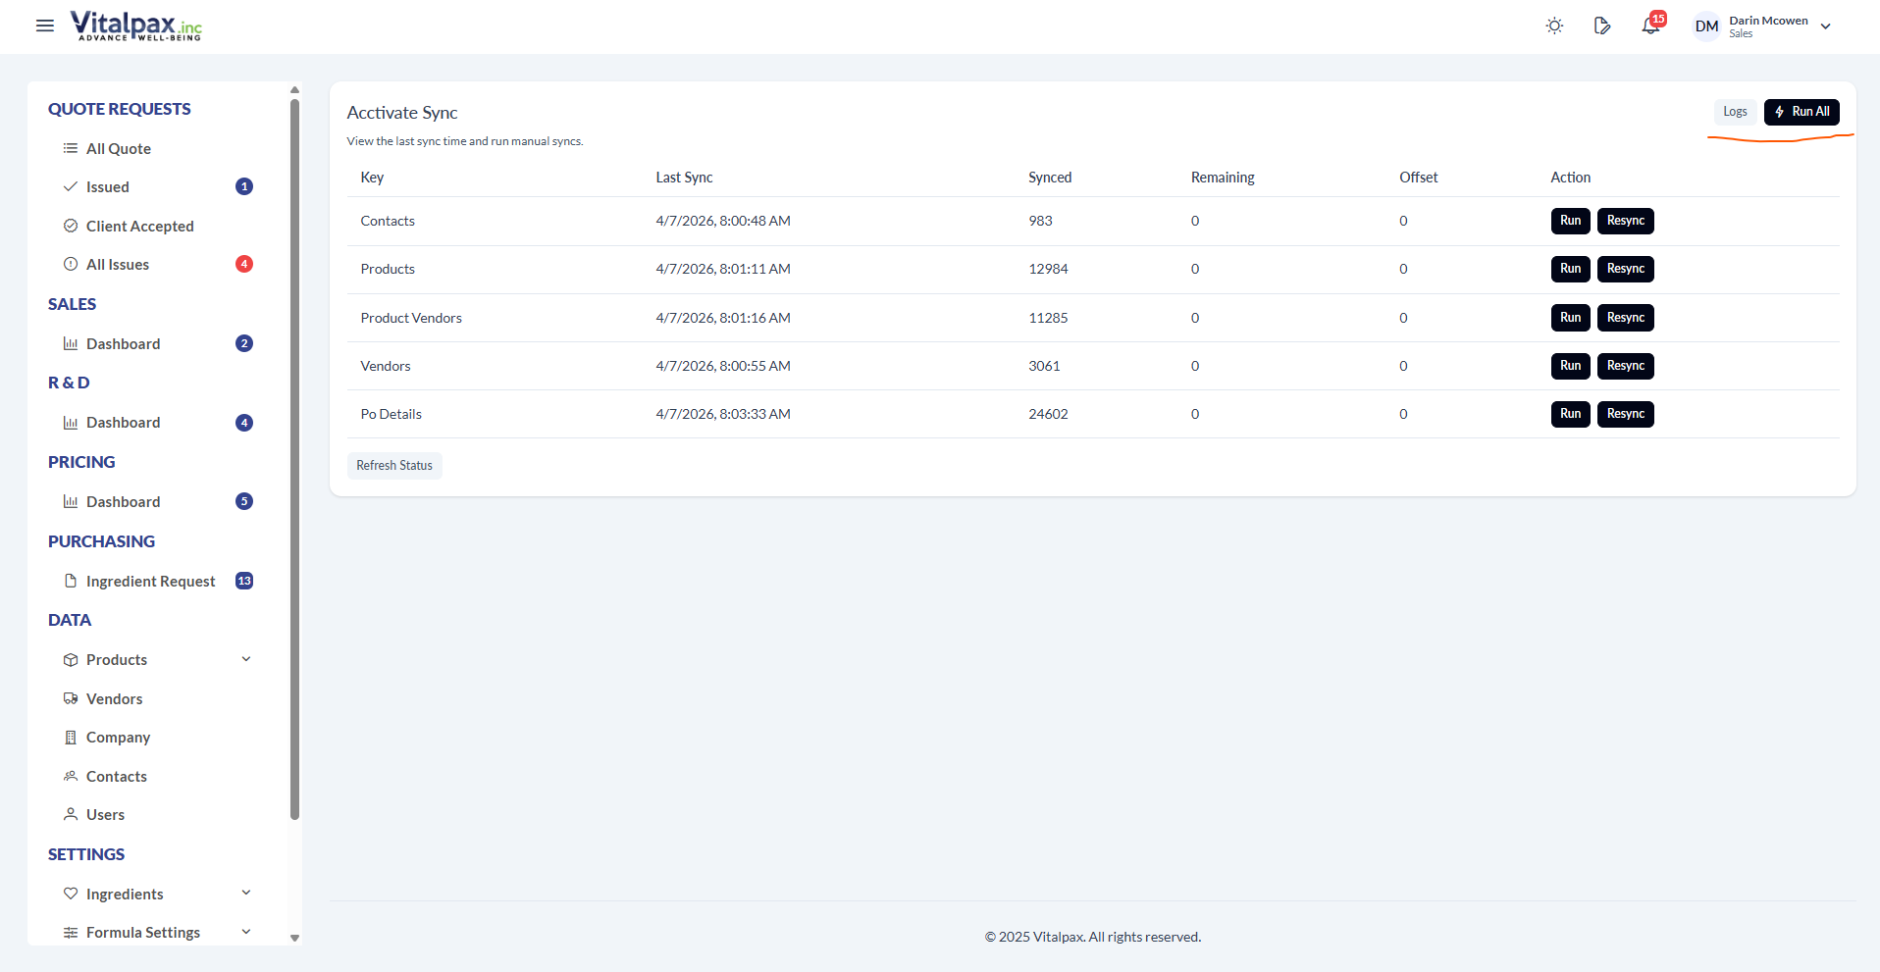Viewport: 1880px width, 972px height.
Task: Expand the Formula Settings section
Action: click(245, 932)
